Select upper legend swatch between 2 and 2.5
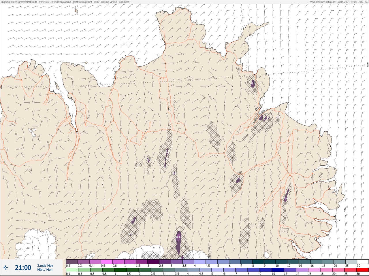The width and height of the screenshot is (369, 276). tap(153, 262)
